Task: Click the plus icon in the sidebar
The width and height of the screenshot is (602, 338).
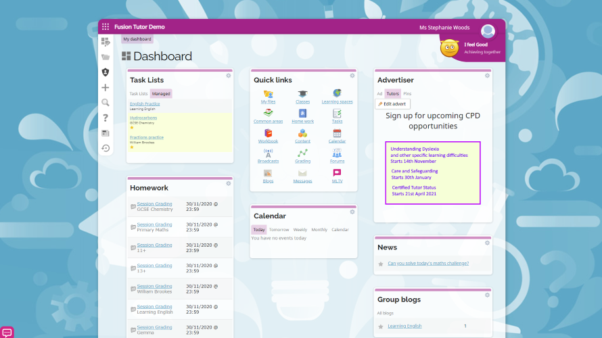Action: pos(106,87)
